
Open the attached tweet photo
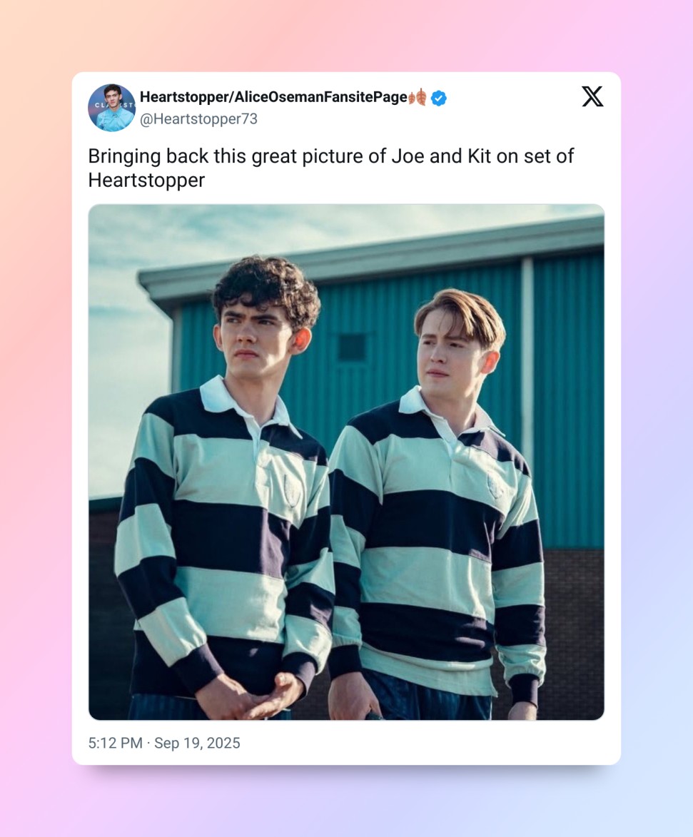click(x=347, y=462)
